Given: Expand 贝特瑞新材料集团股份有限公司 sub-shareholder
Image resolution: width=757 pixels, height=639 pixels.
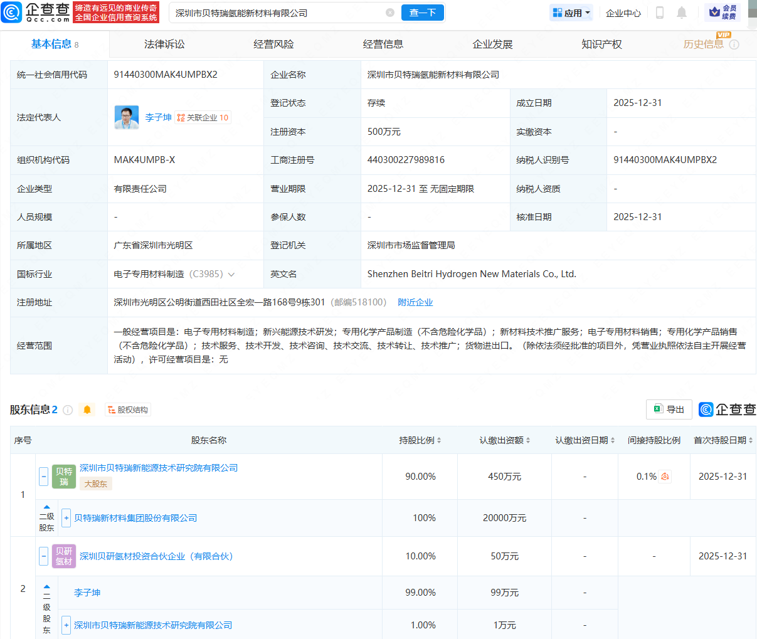Looking at the screenshot, I should tap(66, 518).
